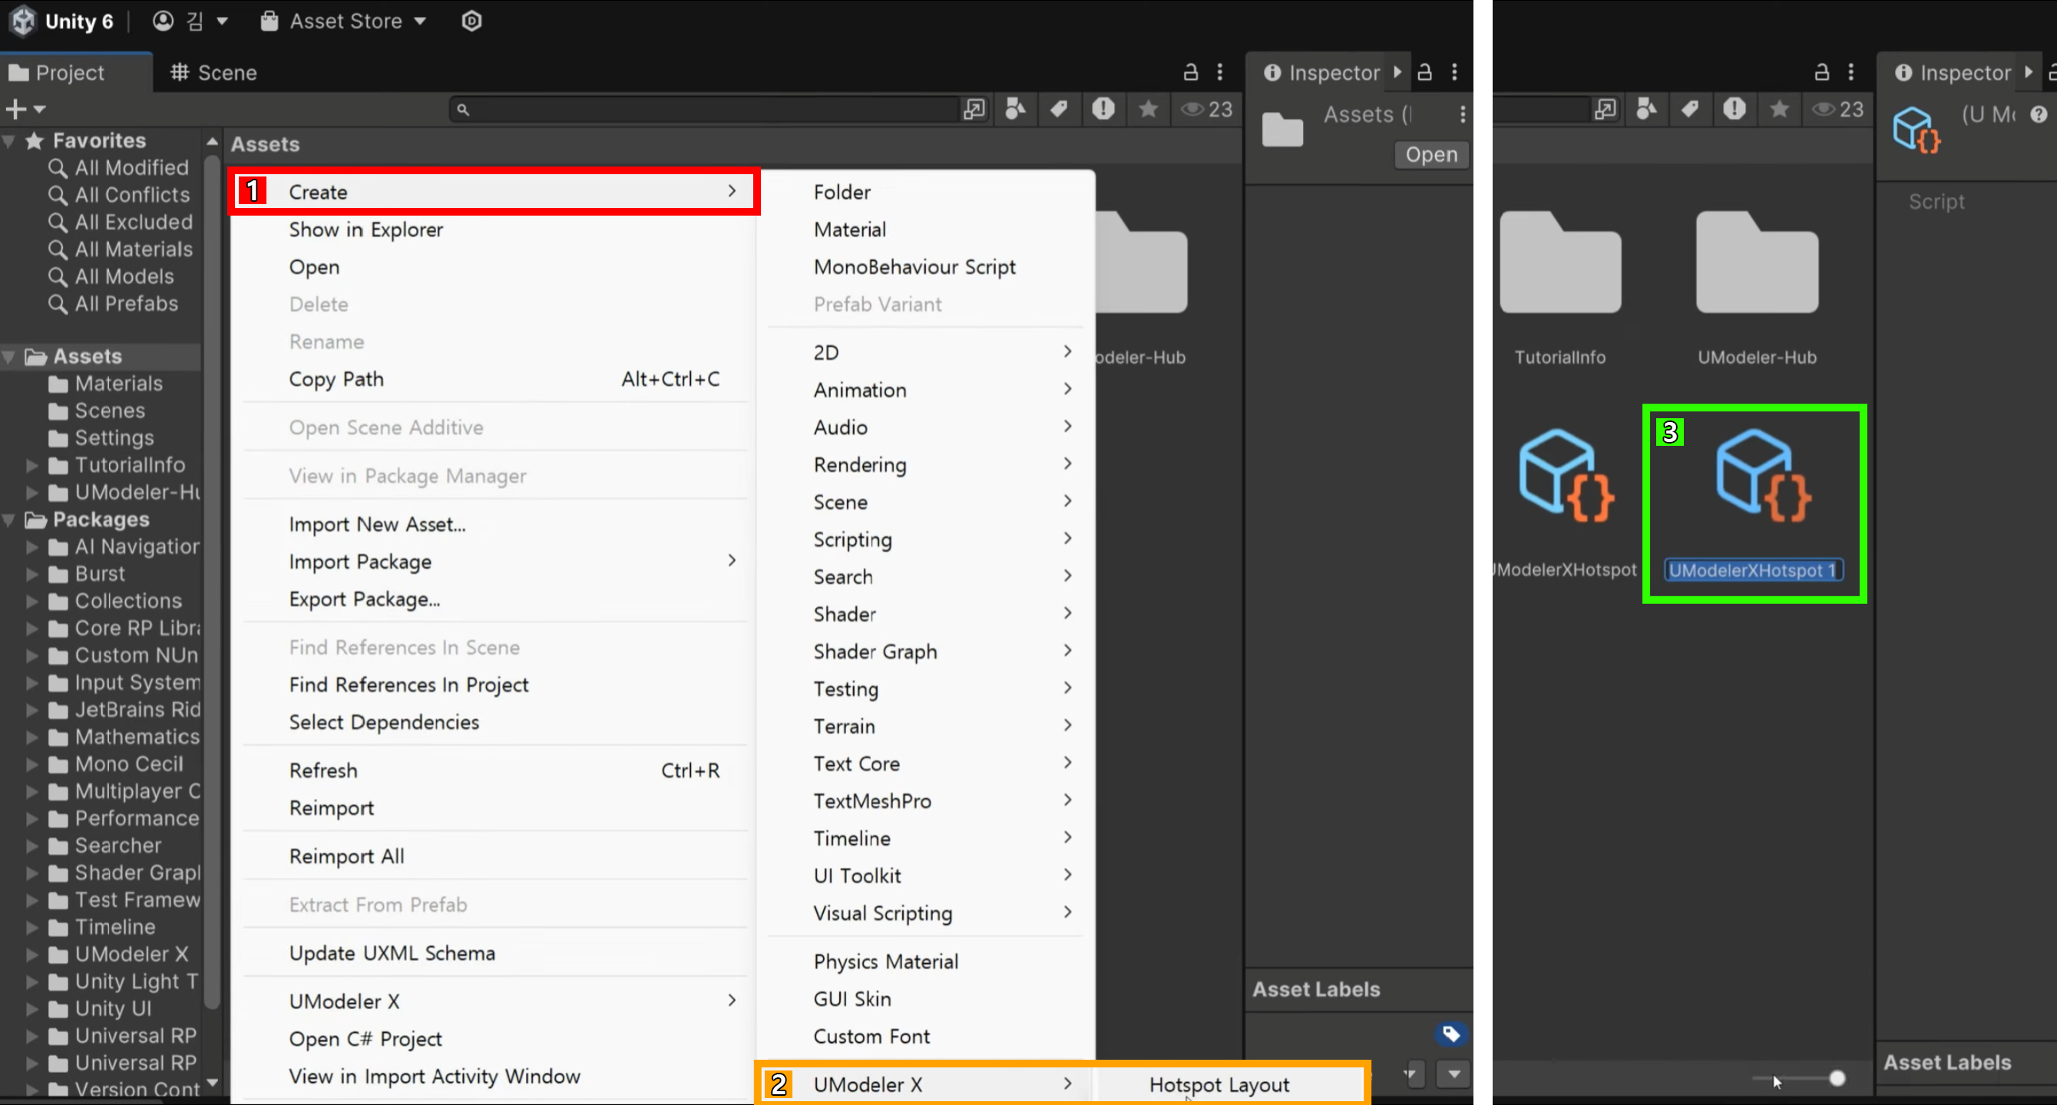Screen dimensions: 2057x1105
Task: Click the UModelerXHotspot 1 rename field
Action: [x=1754, y=570]
